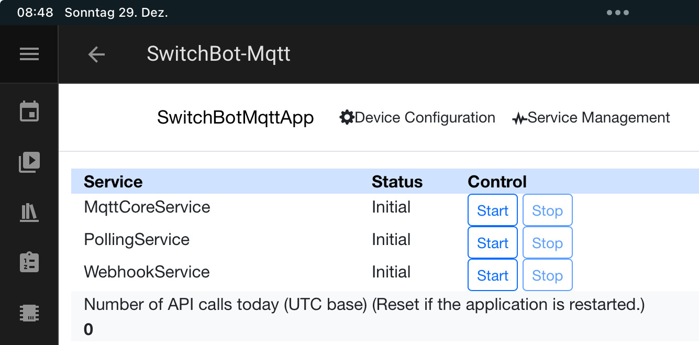This screenshot has height=345, width=699.
Task: Tap the date Sonntag 29. Dez.
Action: [116, 13]
